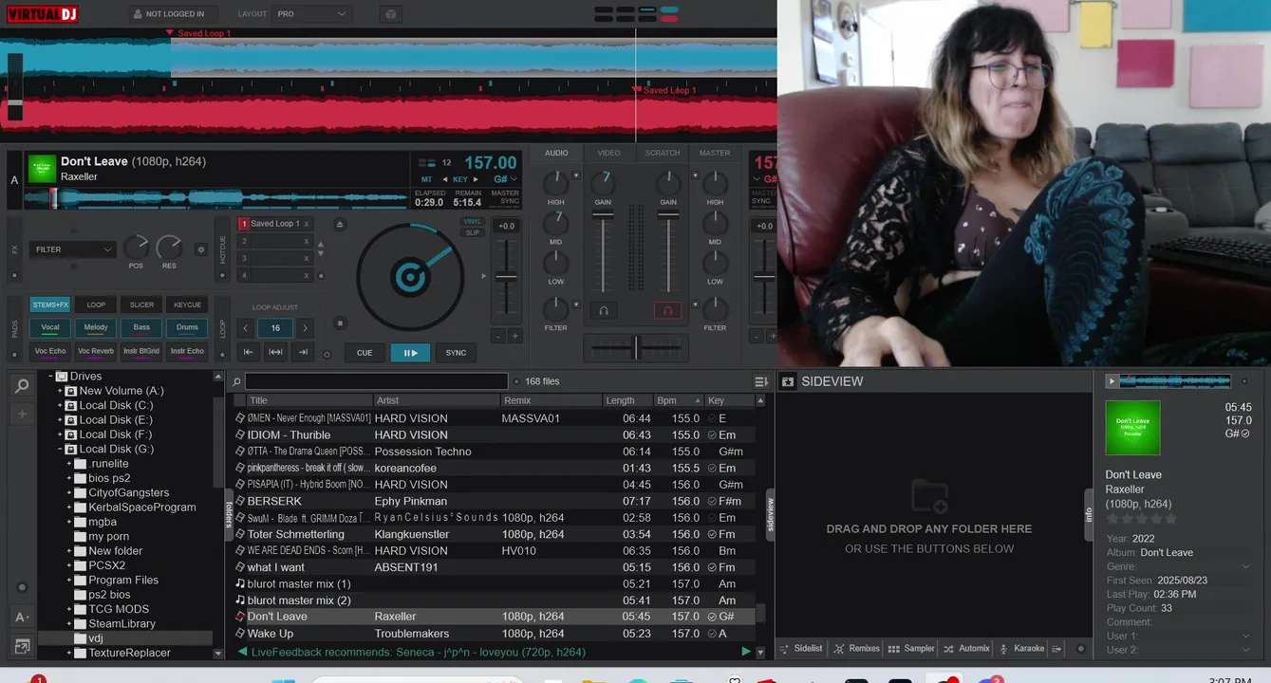
Task: Switch to the MASTER mixer tab
Action: tap(715, 153)
